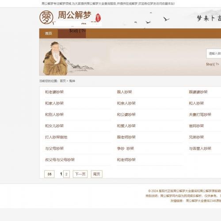The height and width of the screenshot is (221, 221).
Task: Select the dark highlighted $cid navigation tab
Action: click(x=72, y=34)
